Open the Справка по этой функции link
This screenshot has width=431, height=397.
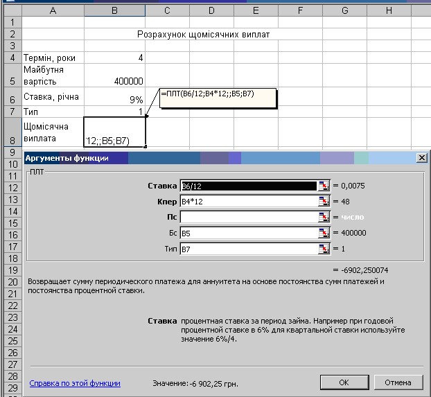[x=75, y=382]
